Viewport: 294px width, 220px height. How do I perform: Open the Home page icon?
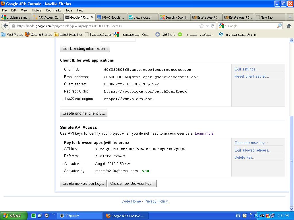[x=289, y=26]
